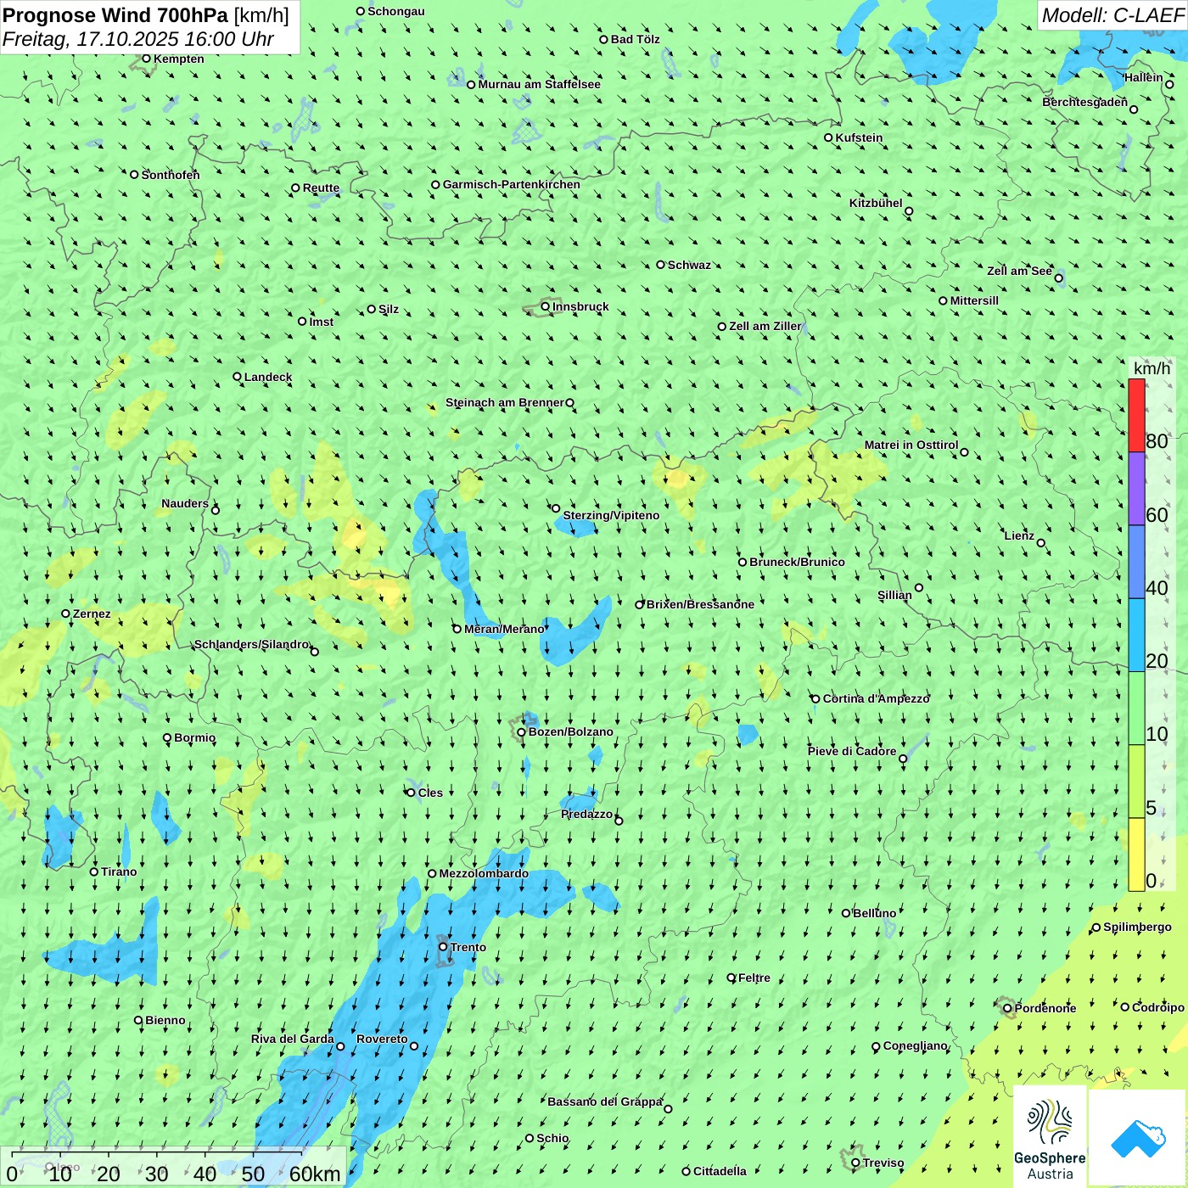Click the Innsbruck city marker
Screen dimensions: 1188x1188
pyautogui.click(x=546, y=306)
